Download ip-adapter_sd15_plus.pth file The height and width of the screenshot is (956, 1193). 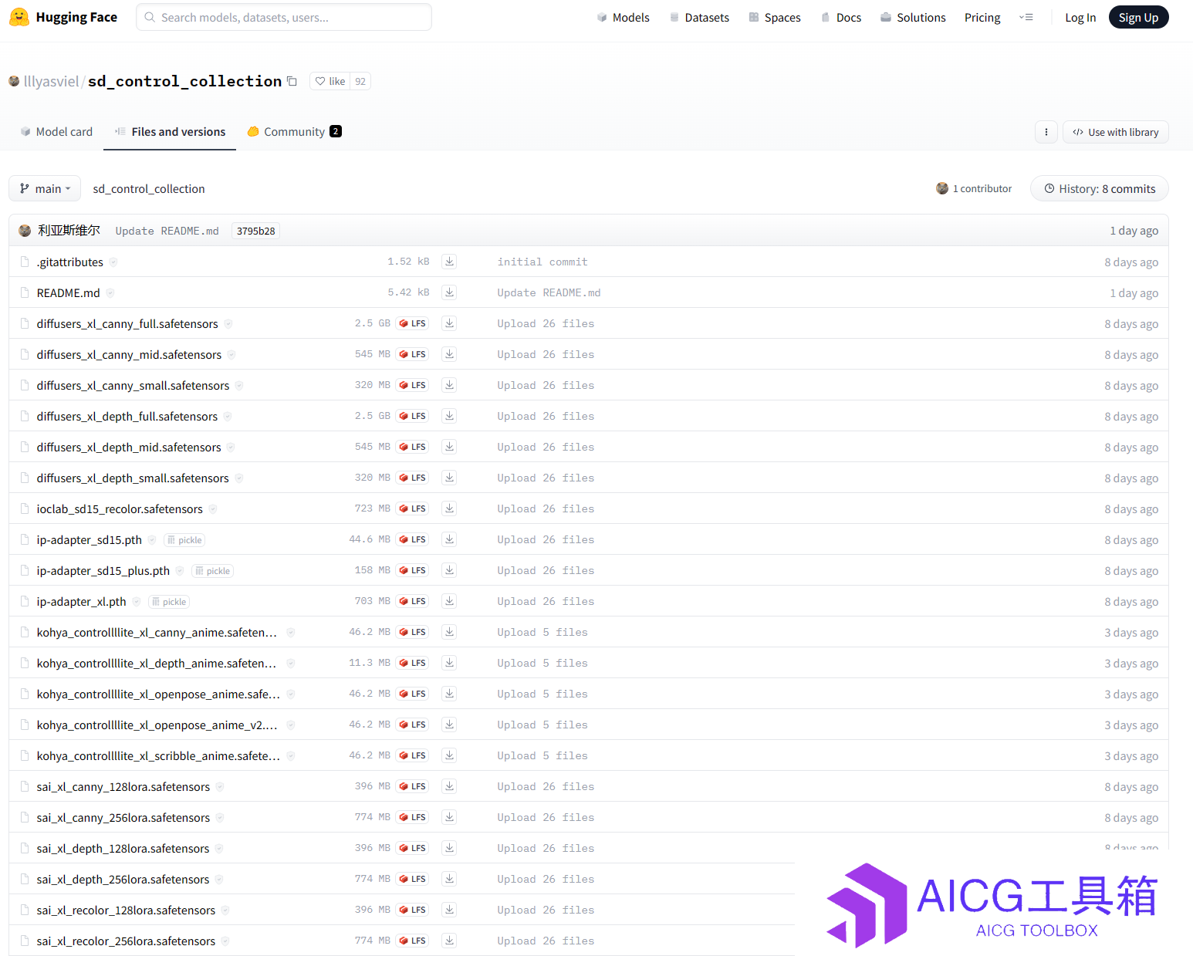[x=449, y=570]
